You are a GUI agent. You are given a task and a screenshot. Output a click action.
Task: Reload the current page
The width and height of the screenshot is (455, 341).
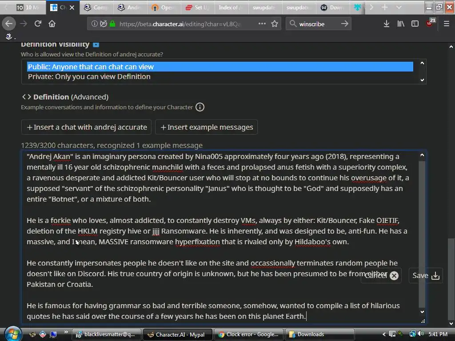pos(38,24)
